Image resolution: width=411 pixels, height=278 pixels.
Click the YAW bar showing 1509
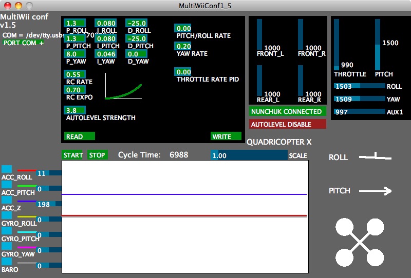(360, 98)
